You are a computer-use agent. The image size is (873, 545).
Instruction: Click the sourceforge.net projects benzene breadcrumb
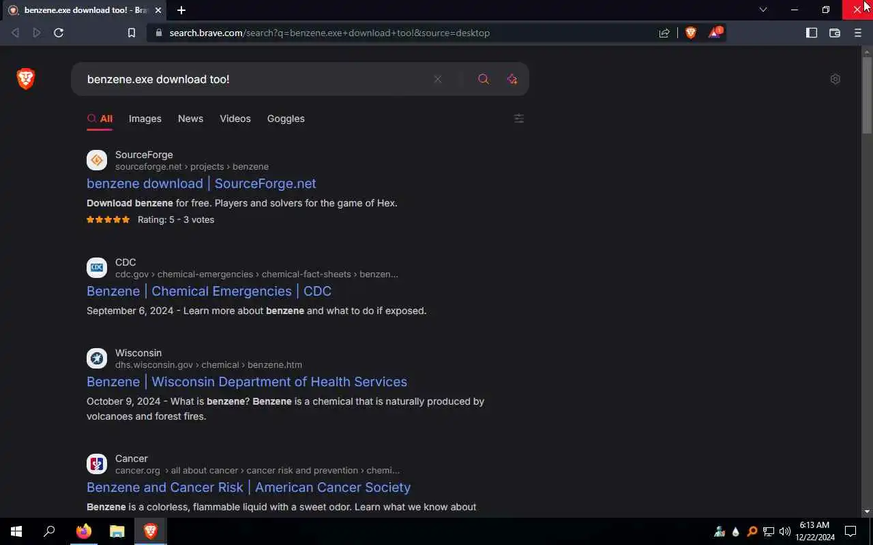tap(192, 166)
